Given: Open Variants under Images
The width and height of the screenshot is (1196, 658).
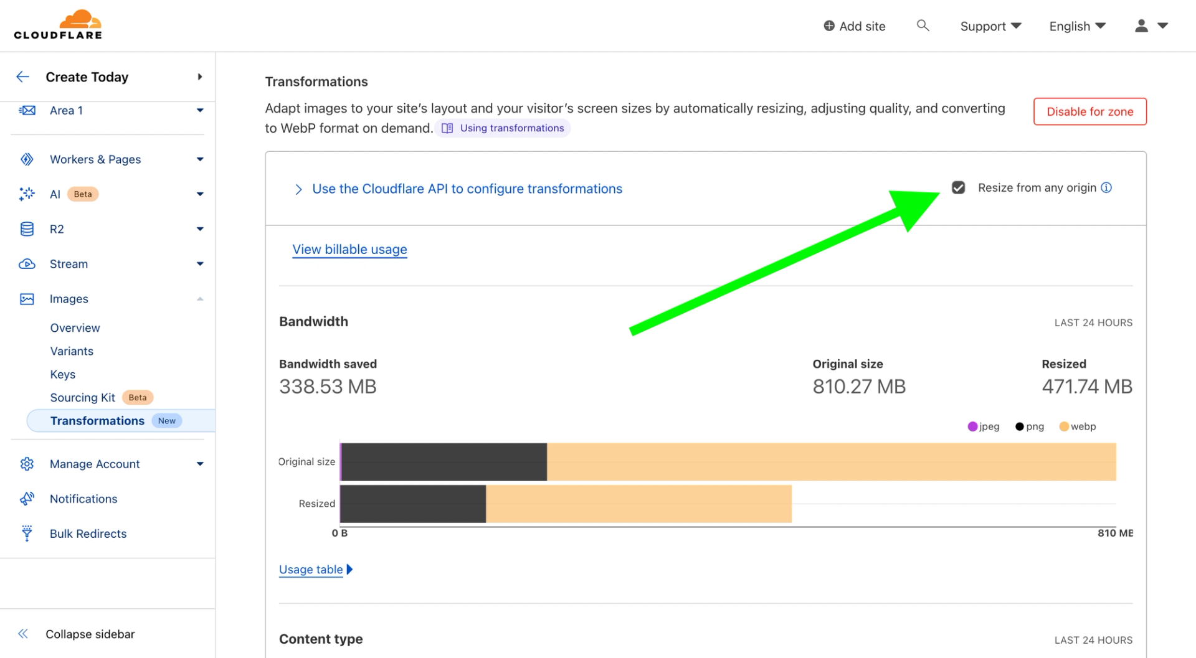Looking at the screenshot, I should pyautogui.click(x=72, y=351).
